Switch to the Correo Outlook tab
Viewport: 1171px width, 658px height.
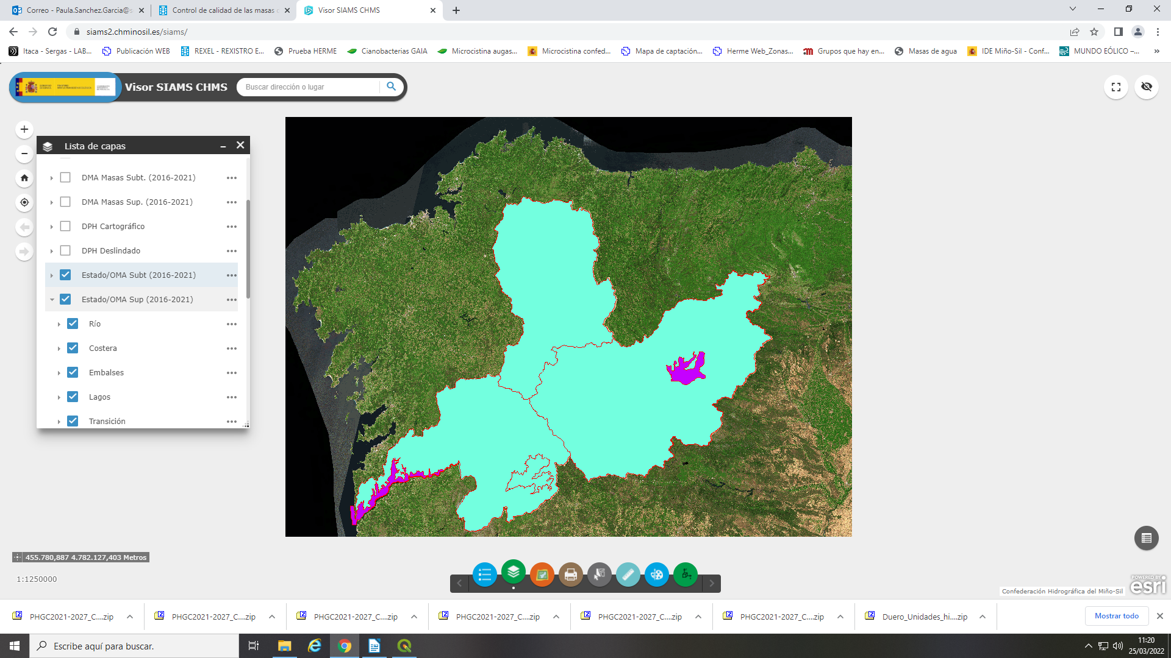[79, 10]
